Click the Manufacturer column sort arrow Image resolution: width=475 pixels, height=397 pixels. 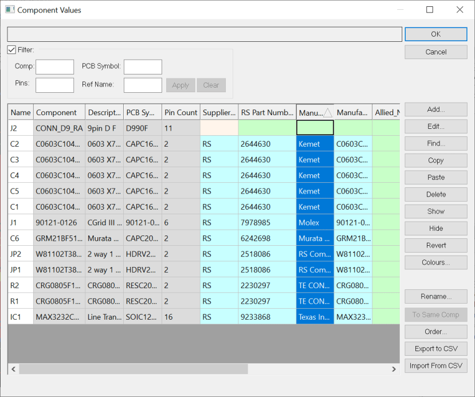coord(327,112)
